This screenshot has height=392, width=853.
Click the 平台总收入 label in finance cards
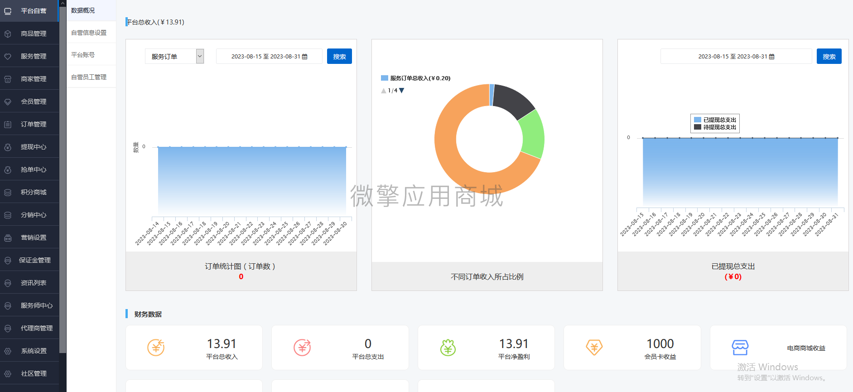click(222, 357)
